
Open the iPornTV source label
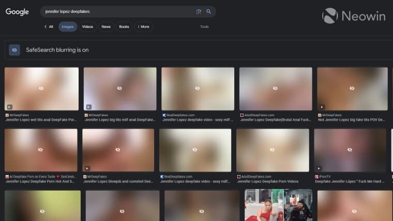pyautogui.click(x=325, y=177)
